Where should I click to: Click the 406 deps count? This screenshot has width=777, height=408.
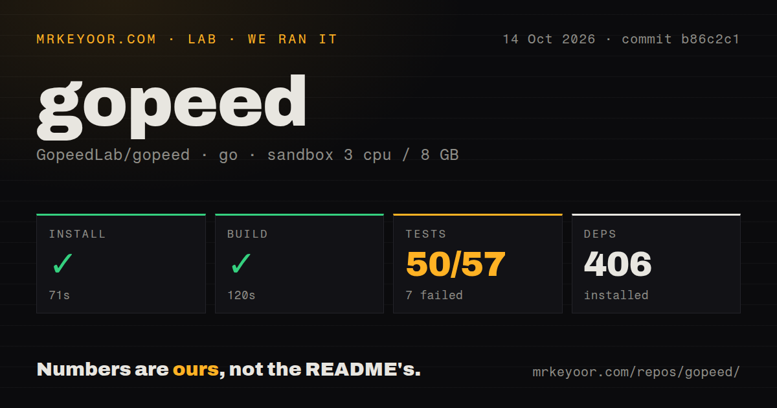coord(618,264)
